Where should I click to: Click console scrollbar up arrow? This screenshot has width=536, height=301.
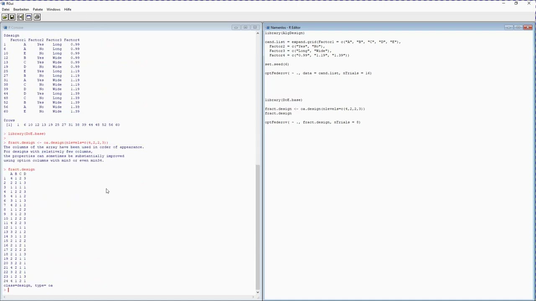tap(258, 33)
